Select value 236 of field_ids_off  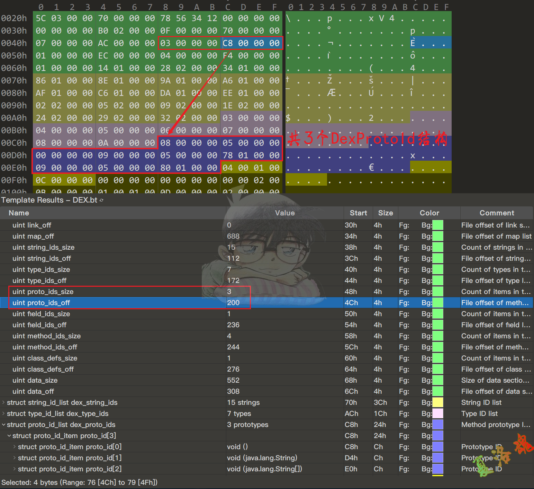click(233, 325)
